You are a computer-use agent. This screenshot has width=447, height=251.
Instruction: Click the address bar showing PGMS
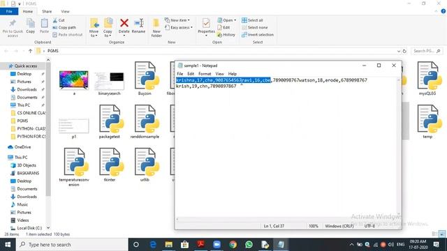coord(217,51)
